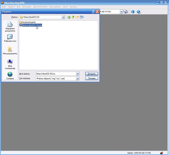Close the Открыть dialog
Screen dimensions: 169x155
point(97,12)
